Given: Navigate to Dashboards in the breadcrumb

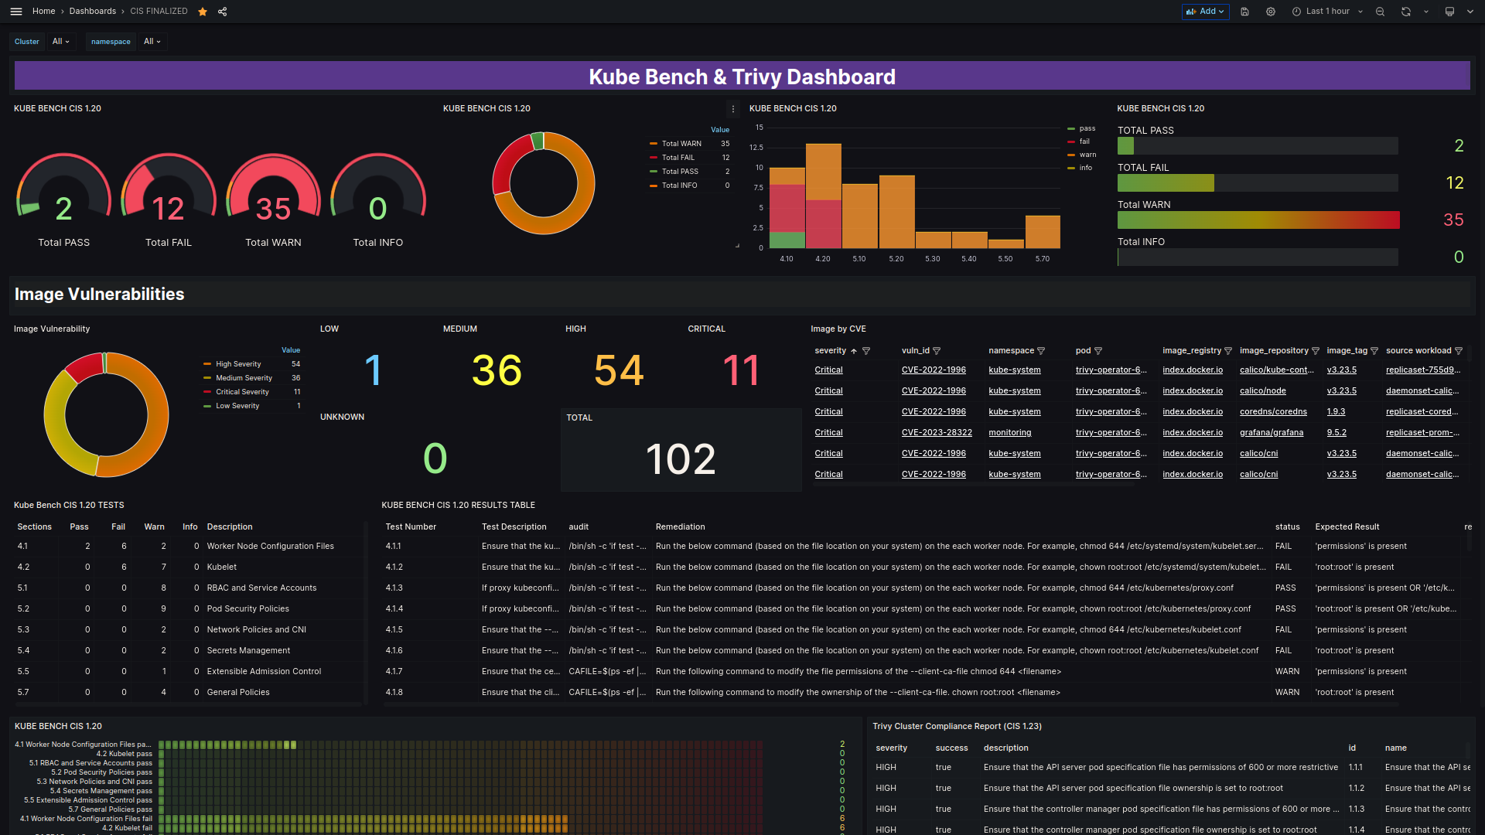Looking at the screenshot, I should click(x=92, y=11).
